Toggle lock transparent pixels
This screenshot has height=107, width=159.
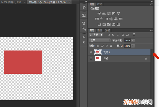tap(98, 46)
